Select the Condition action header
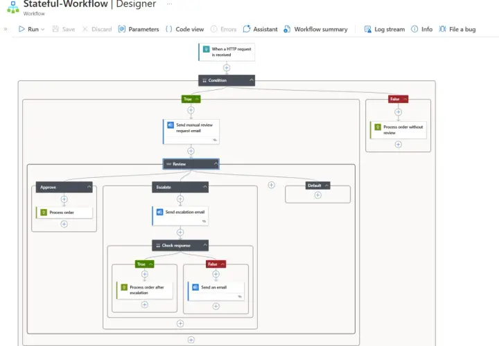The height and width of the screenshot is (346, 499). click(x=227, y=80)
